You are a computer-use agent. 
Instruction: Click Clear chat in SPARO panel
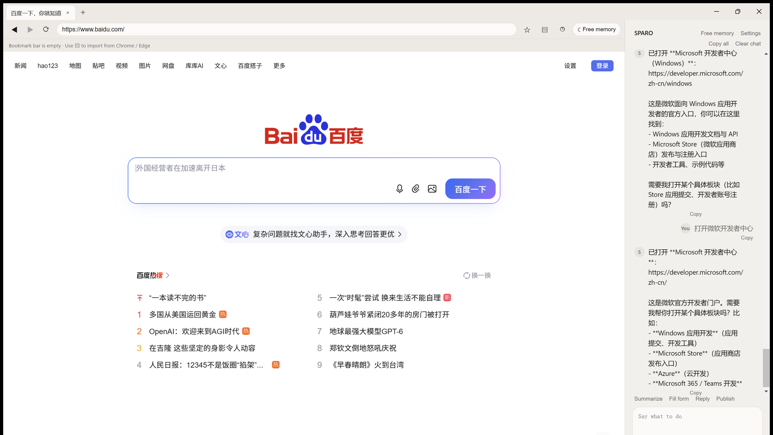coord(748,44)
